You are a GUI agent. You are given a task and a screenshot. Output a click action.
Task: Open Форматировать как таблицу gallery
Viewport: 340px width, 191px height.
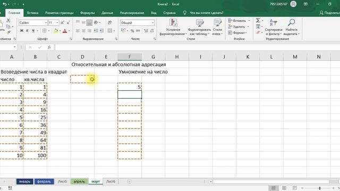(199, 27)
